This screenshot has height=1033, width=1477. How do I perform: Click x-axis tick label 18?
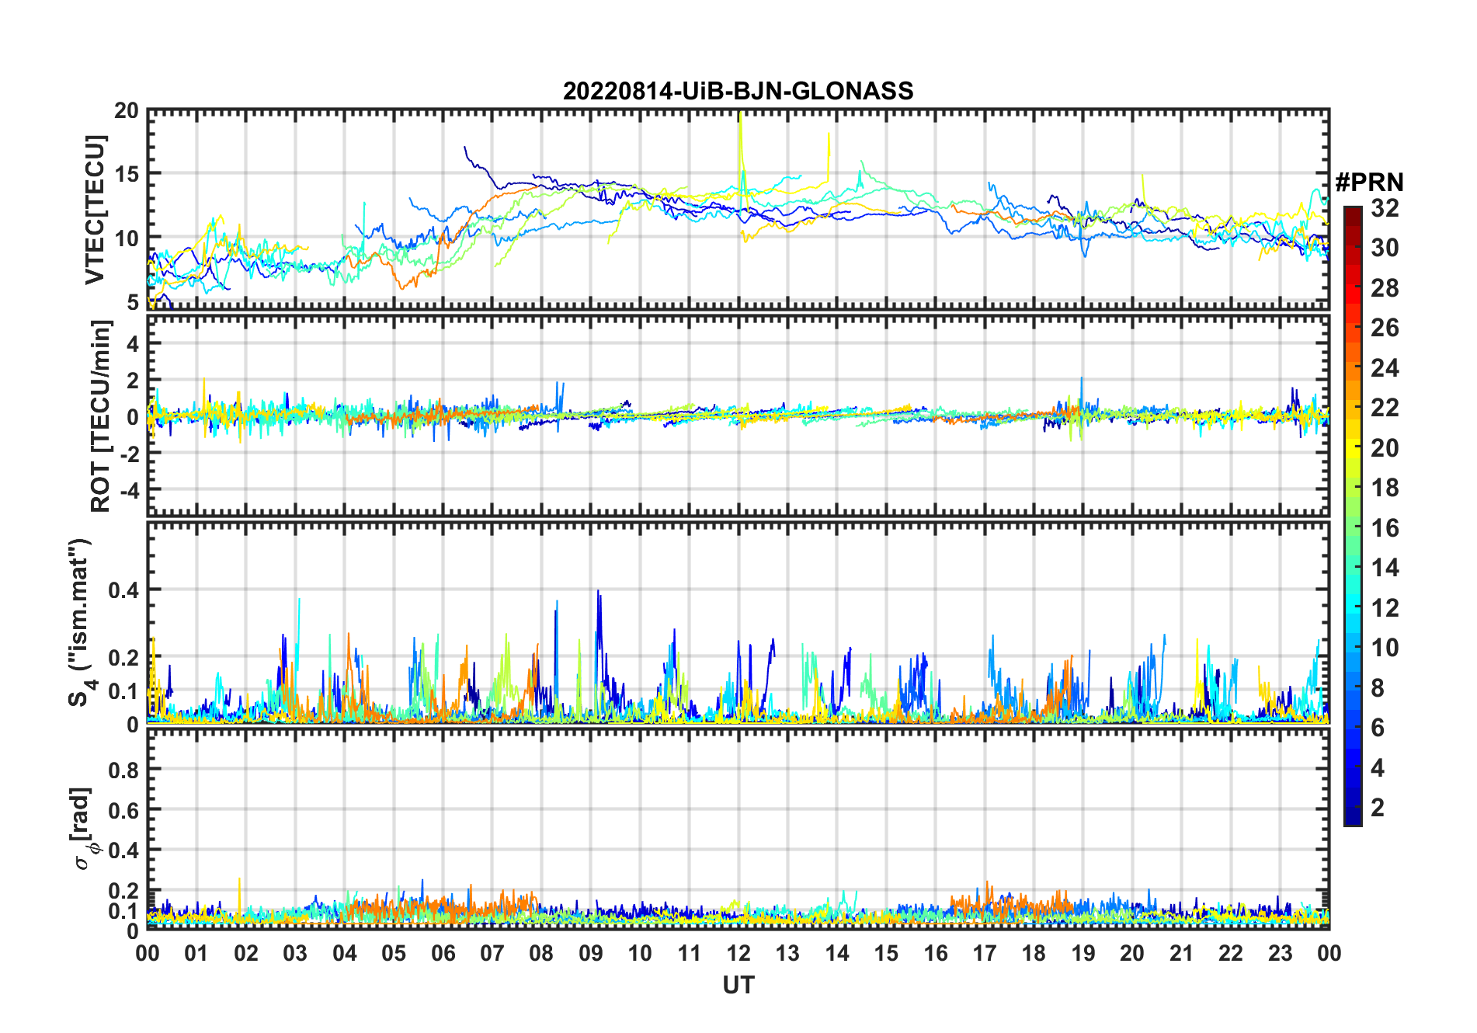click(1034, 954)
